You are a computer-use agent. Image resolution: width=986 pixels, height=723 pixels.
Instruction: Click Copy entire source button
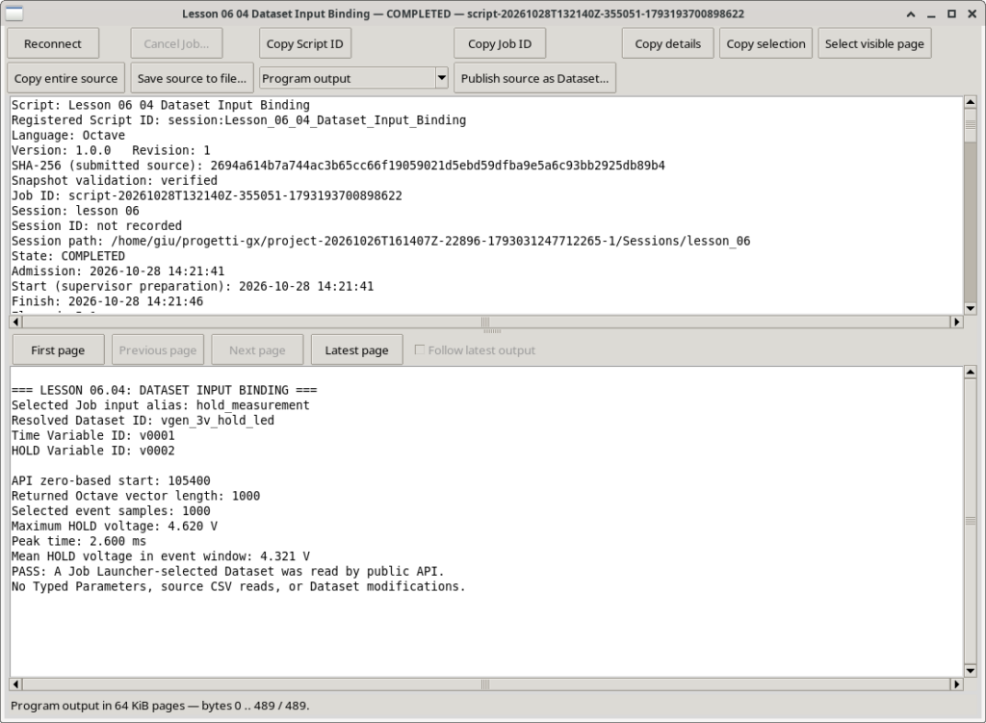tap(66, 78)
